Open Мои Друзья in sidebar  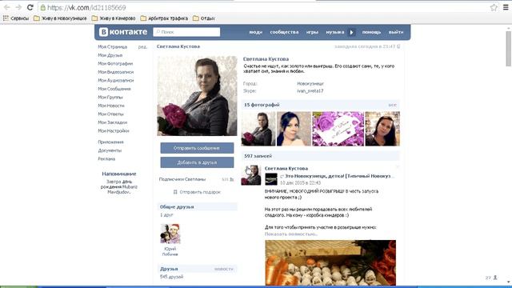pos(110,55)
